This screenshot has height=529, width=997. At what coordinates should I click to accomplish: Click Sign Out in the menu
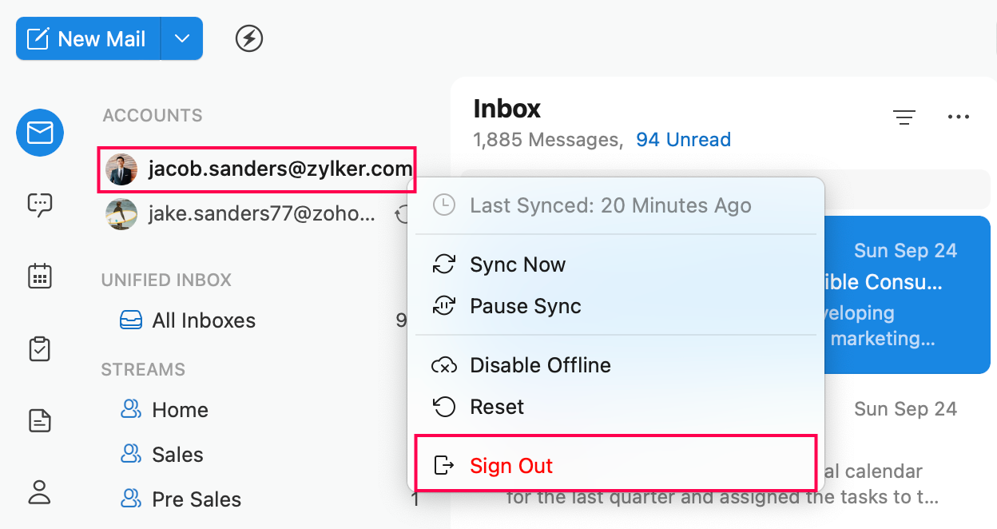click(x=511, y=466)
